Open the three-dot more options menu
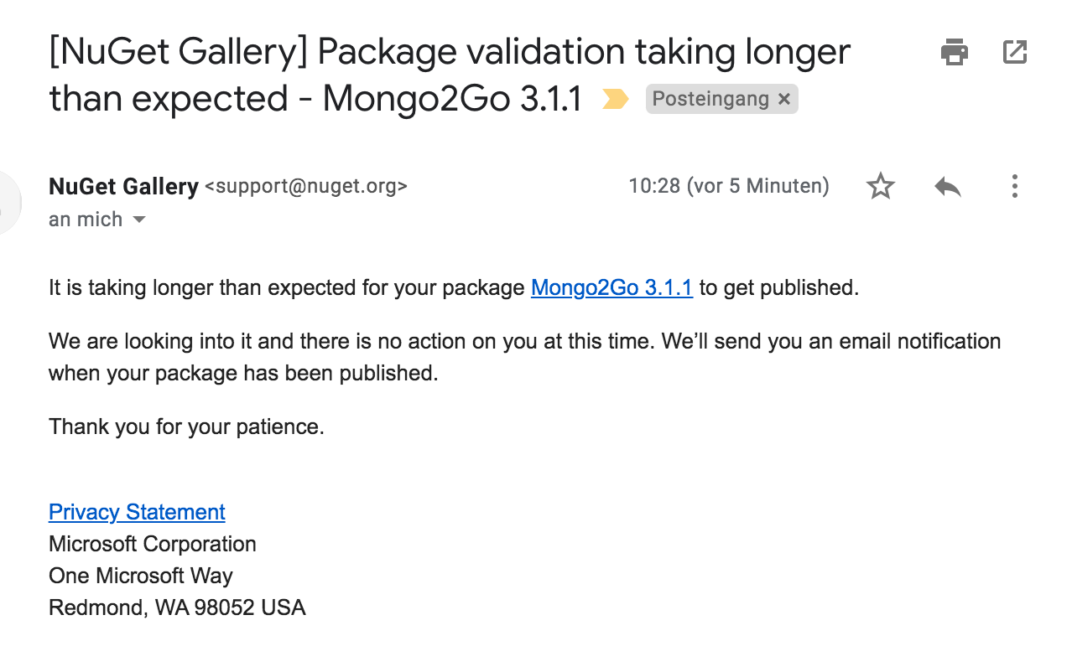This screenshot has height=672, width=1072. click(1014, 186)
